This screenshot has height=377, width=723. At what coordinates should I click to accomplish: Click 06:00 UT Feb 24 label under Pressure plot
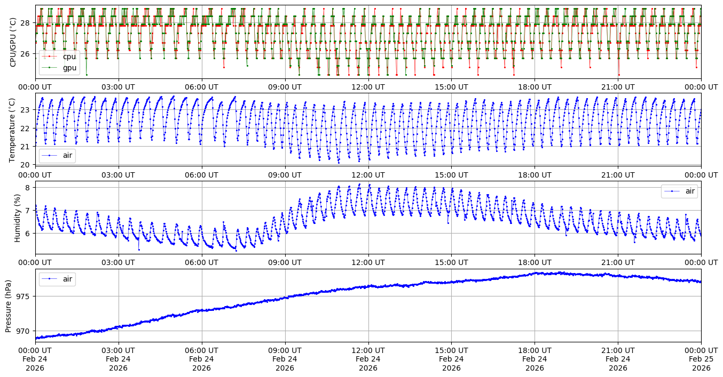click(201, 359)
